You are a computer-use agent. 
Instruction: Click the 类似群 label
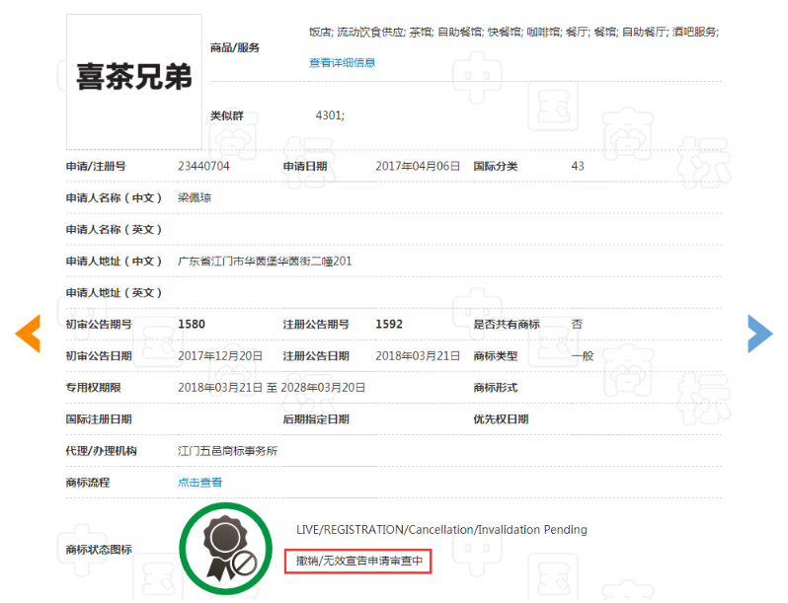tap(227, 115)
